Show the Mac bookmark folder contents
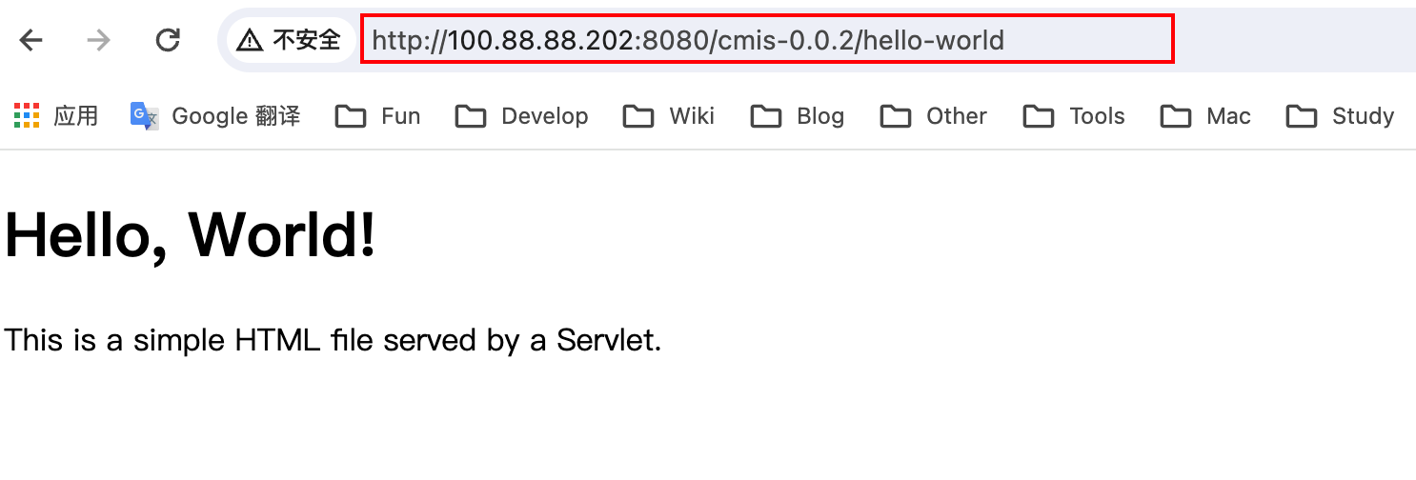The height and width of the screenshot is (480, 1416). pos(1205,116)
